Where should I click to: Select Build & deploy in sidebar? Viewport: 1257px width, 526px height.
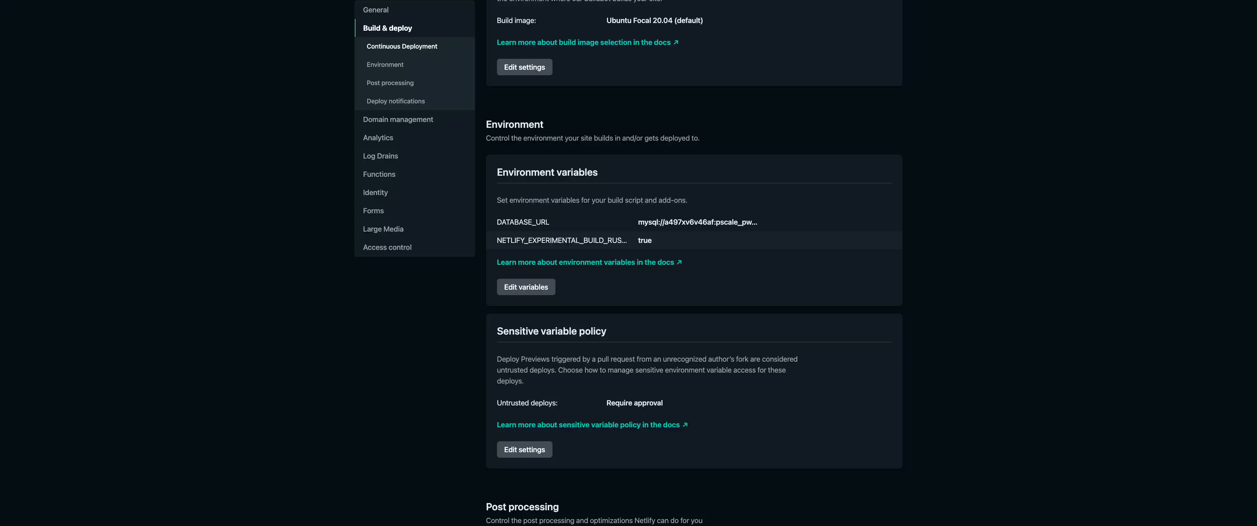point(387,28)
